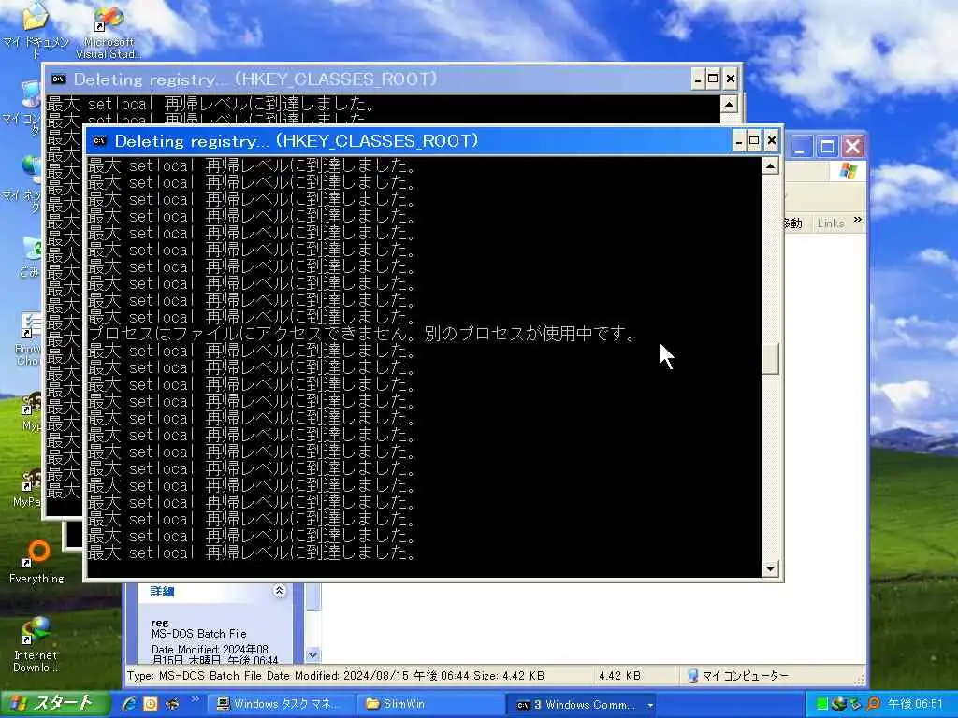Screen dimensions: 958x718
Task: Click the Start button
Action: pos(55,704)
